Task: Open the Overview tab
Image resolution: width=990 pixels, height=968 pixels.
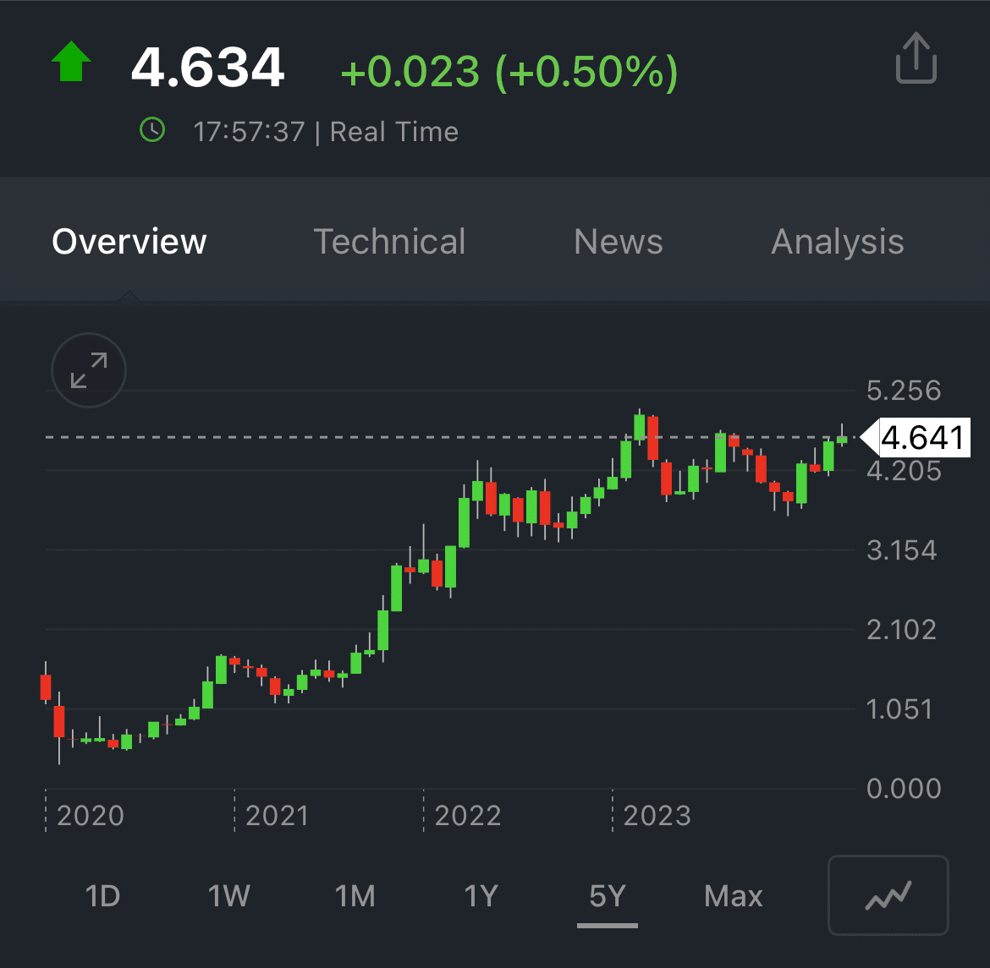Action: point(129,242)
